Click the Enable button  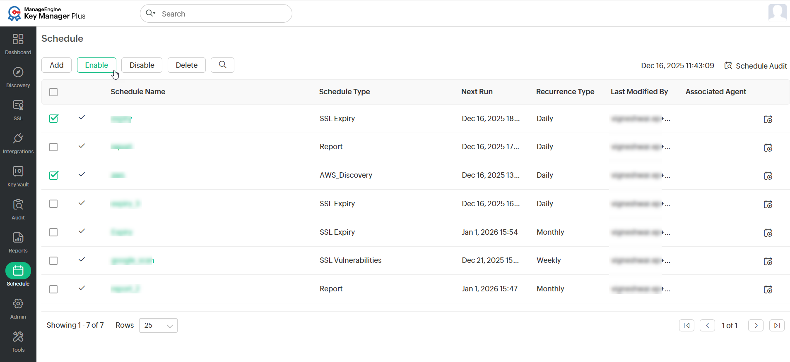click(x=96, y=65)
